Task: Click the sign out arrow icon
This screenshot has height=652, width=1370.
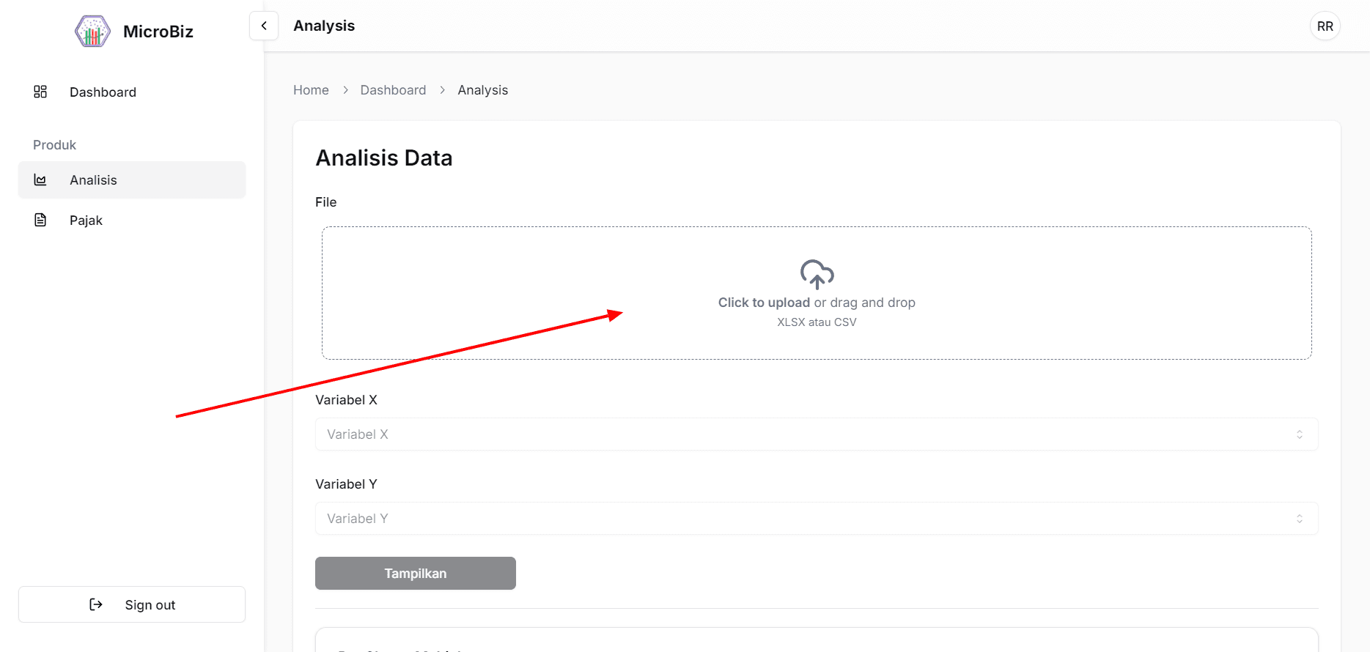Action: click(x=96, y=604)
